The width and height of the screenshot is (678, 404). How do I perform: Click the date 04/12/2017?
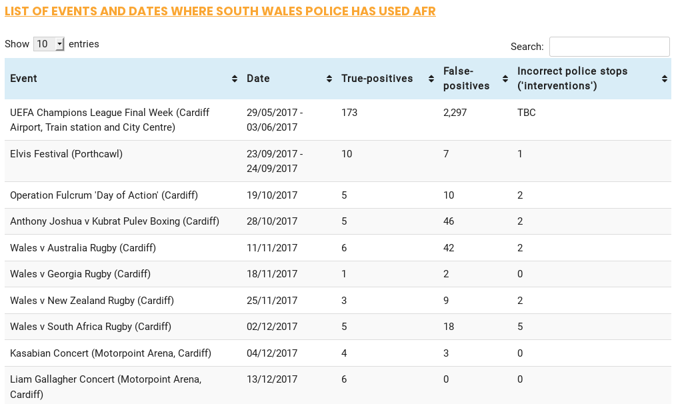tap(272, 353)
